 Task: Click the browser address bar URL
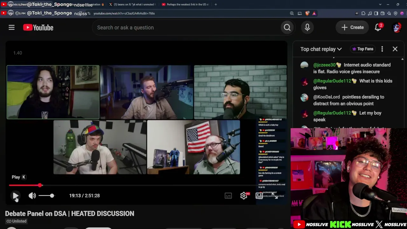coord(124,13)
